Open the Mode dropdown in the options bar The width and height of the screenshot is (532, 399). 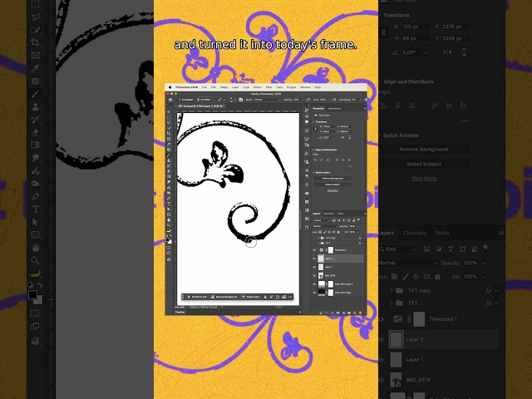click(x=267, y=100)
